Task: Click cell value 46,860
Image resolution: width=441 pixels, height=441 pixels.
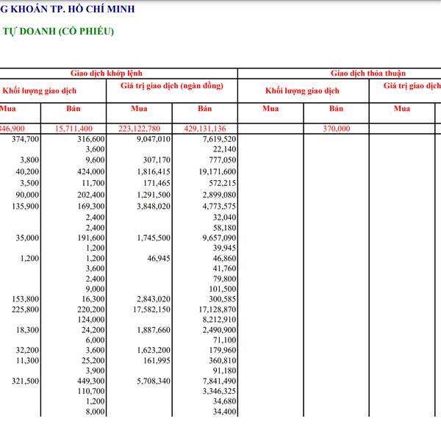Action: (224, 259)
